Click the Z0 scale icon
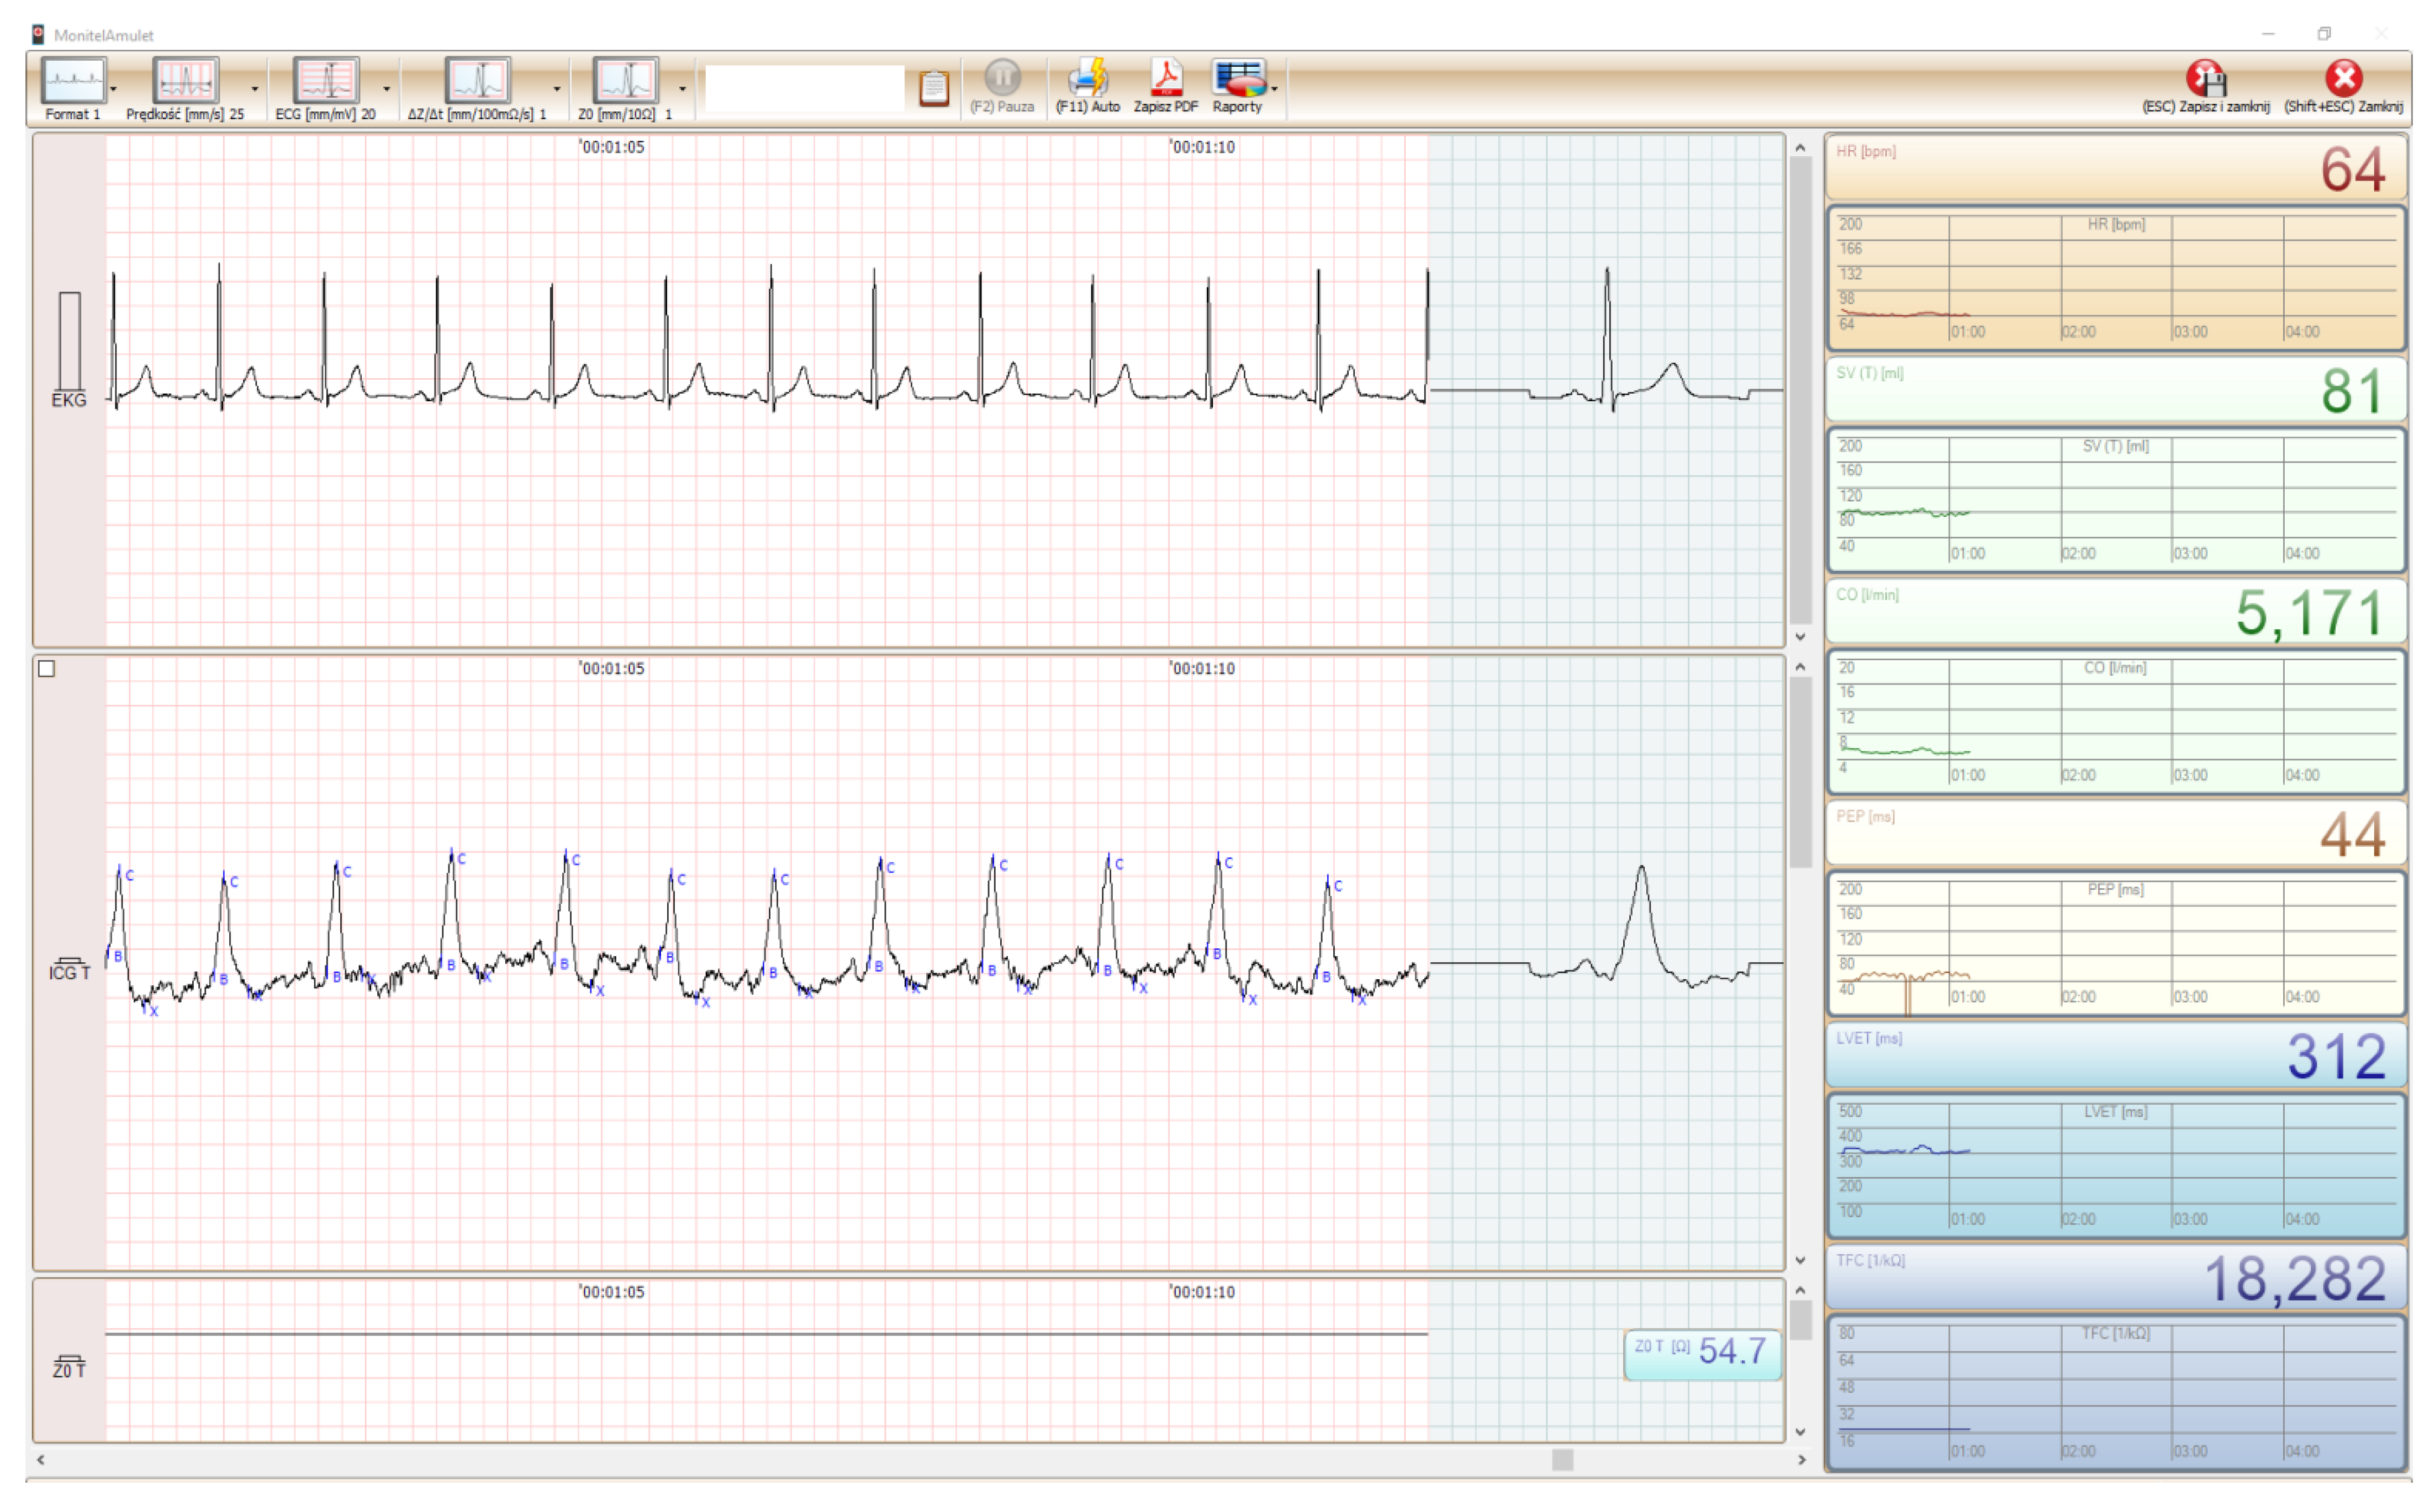The height and width of the screenshot is (1512, 2435). pyautogui.click(x=626, y=80)
